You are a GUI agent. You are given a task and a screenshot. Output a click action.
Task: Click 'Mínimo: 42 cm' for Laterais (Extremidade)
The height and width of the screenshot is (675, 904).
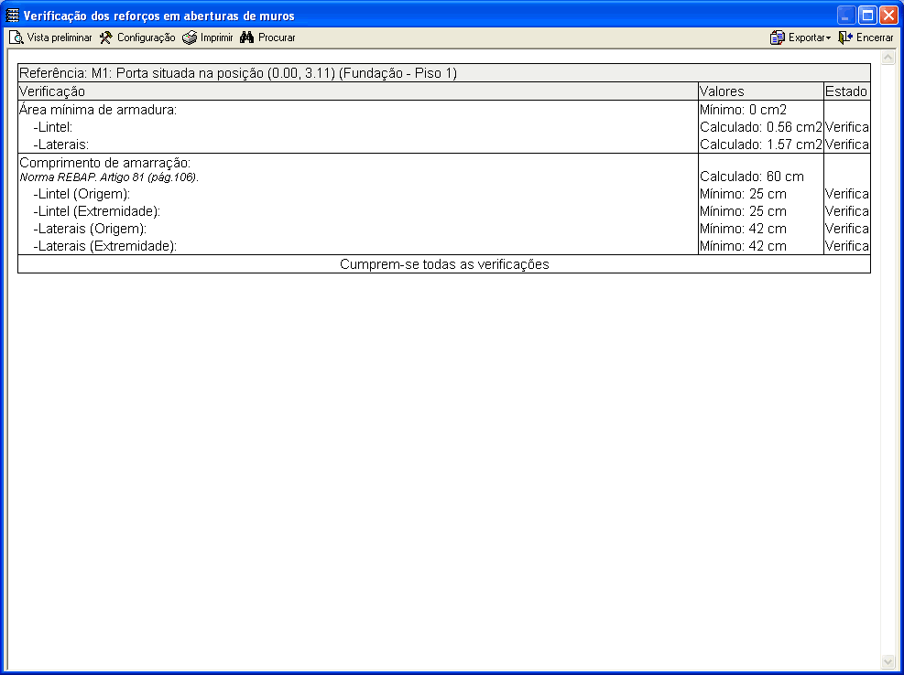[x=743, y=246]
